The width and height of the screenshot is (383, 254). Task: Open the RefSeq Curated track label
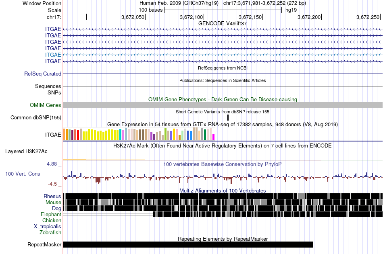[x=43, y=74]
